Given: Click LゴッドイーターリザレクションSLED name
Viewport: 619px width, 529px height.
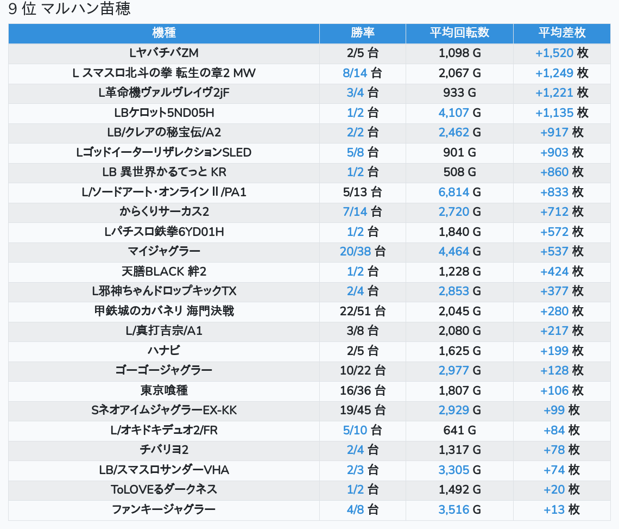Looking at the screenshot, I should tap(164, 152).
